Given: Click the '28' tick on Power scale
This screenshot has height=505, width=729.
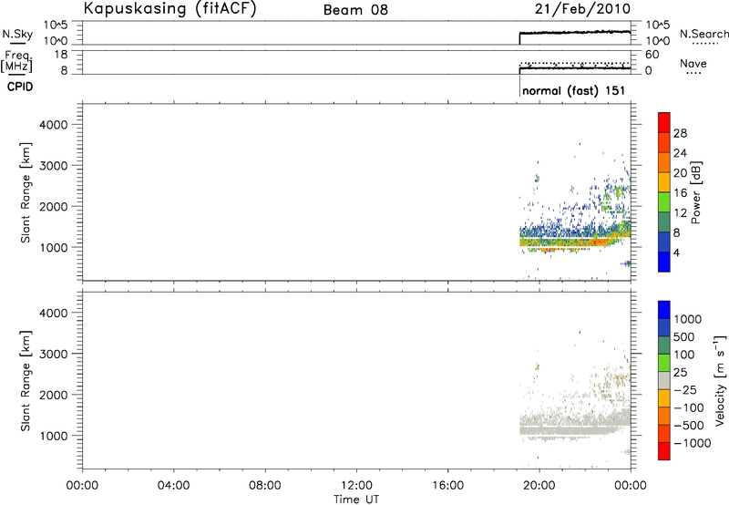Looking at the screenshot, I should (x=680, y=133).
